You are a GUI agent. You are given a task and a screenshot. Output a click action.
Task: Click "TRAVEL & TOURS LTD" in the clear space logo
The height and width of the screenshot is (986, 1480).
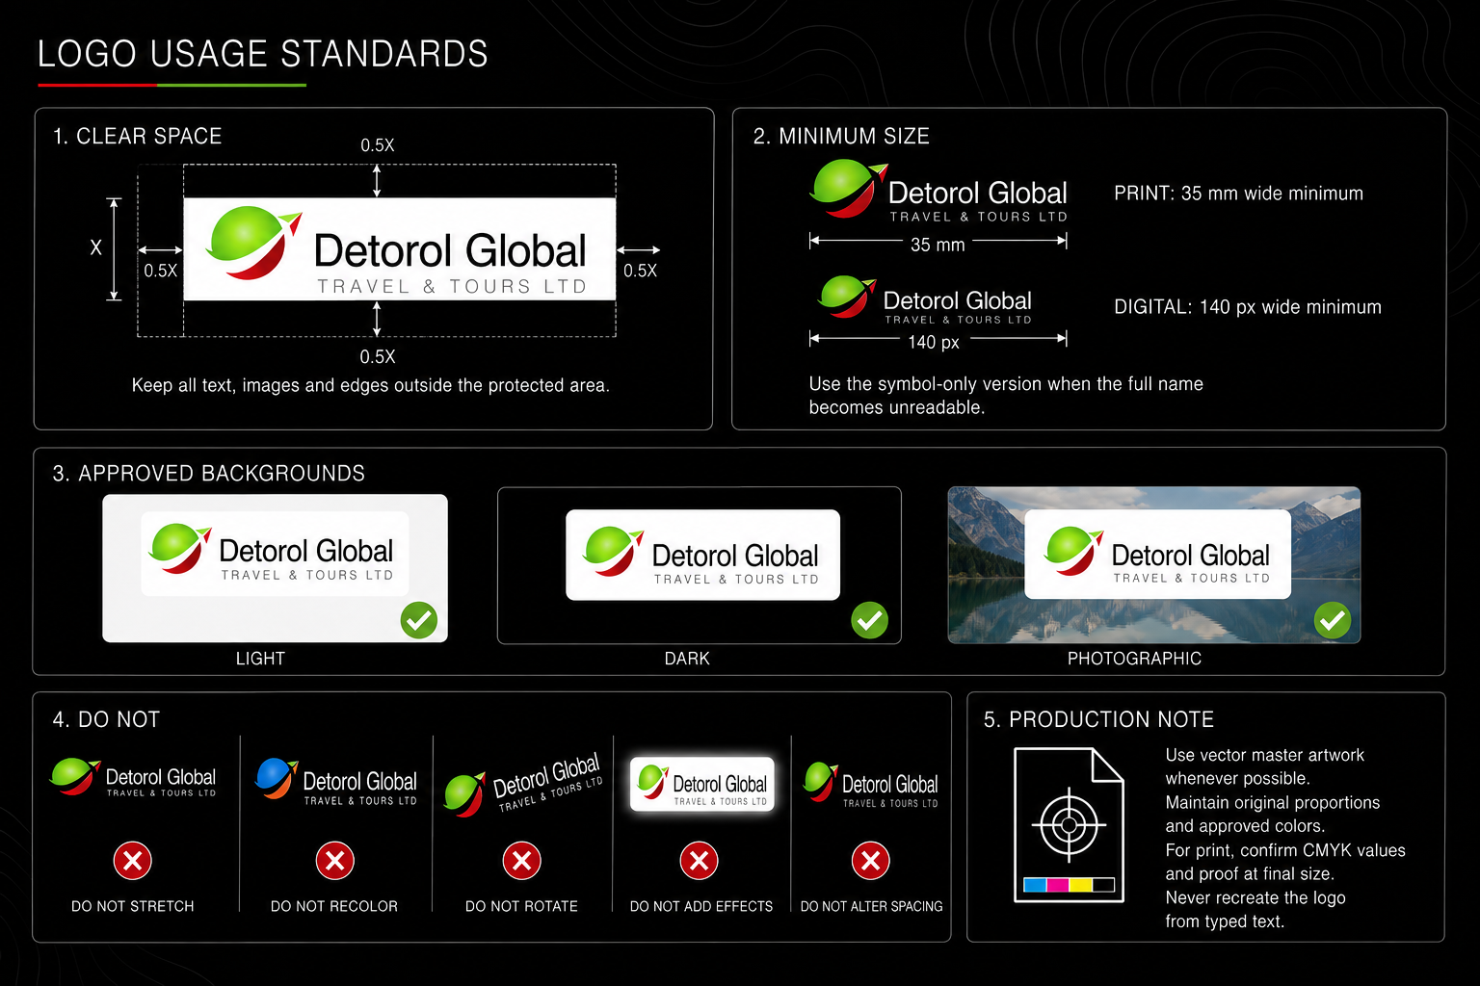coord(452,287)
